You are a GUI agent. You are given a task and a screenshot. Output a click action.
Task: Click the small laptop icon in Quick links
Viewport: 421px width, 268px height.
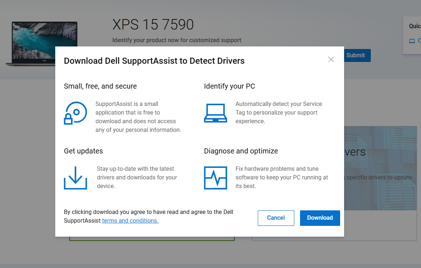[x=412, y=41]
